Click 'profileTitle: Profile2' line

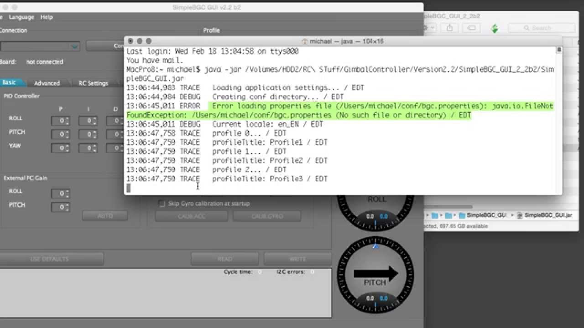227,160
